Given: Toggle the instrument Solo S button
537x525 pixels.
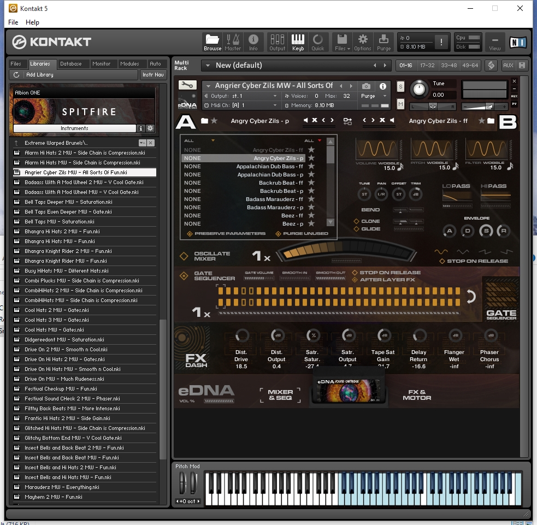Looking at the screenshot, I should coord(400,87).
